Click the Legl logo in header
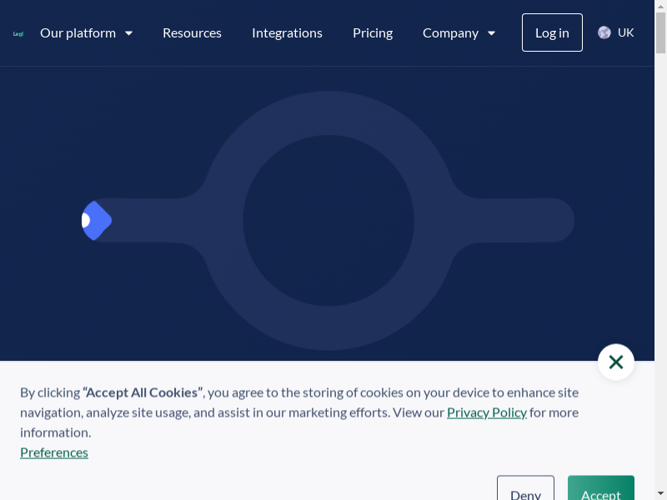The image size is (667, 500). [18, 33]
